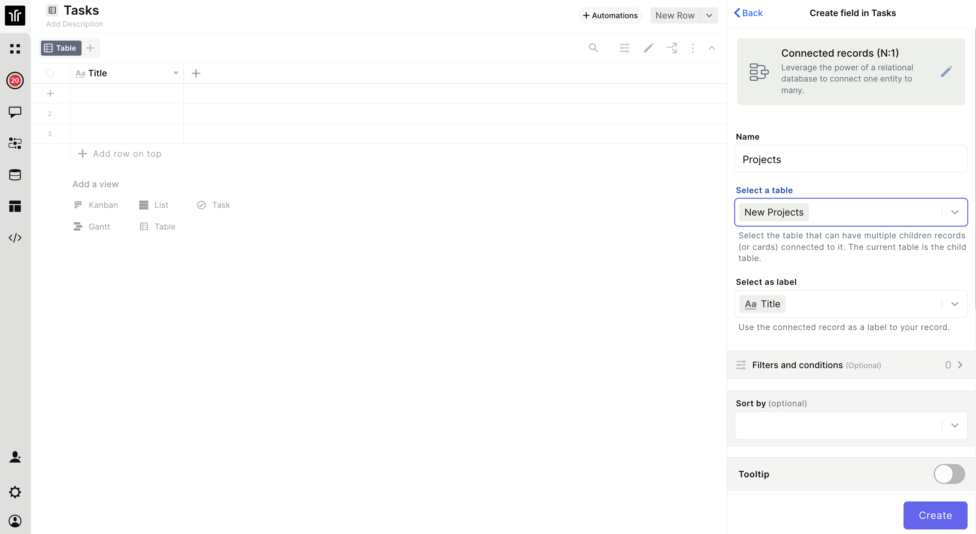Open the code brackets icon in sidebar
Viewport: 976px width, 534px height.
(15, 238)
